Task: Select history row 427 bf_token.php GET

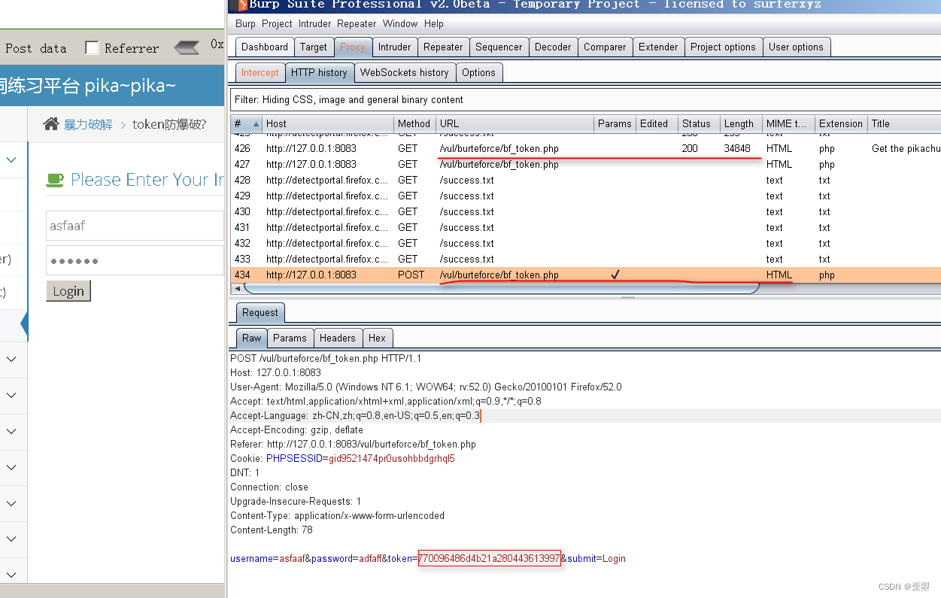Action: (585, 165)
